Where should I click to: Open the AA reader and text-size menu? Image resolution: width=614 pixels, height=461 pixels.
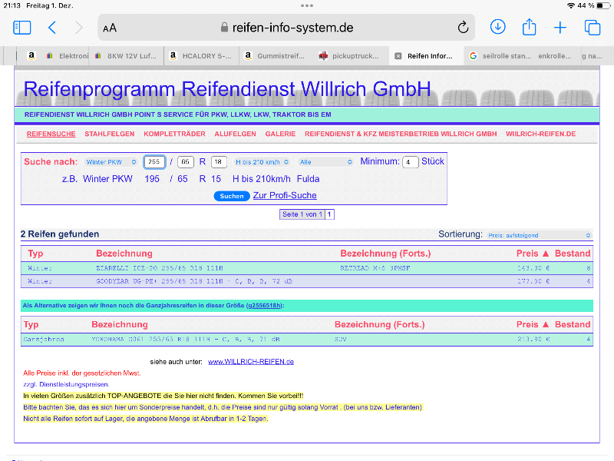click(x=110, y=28)
